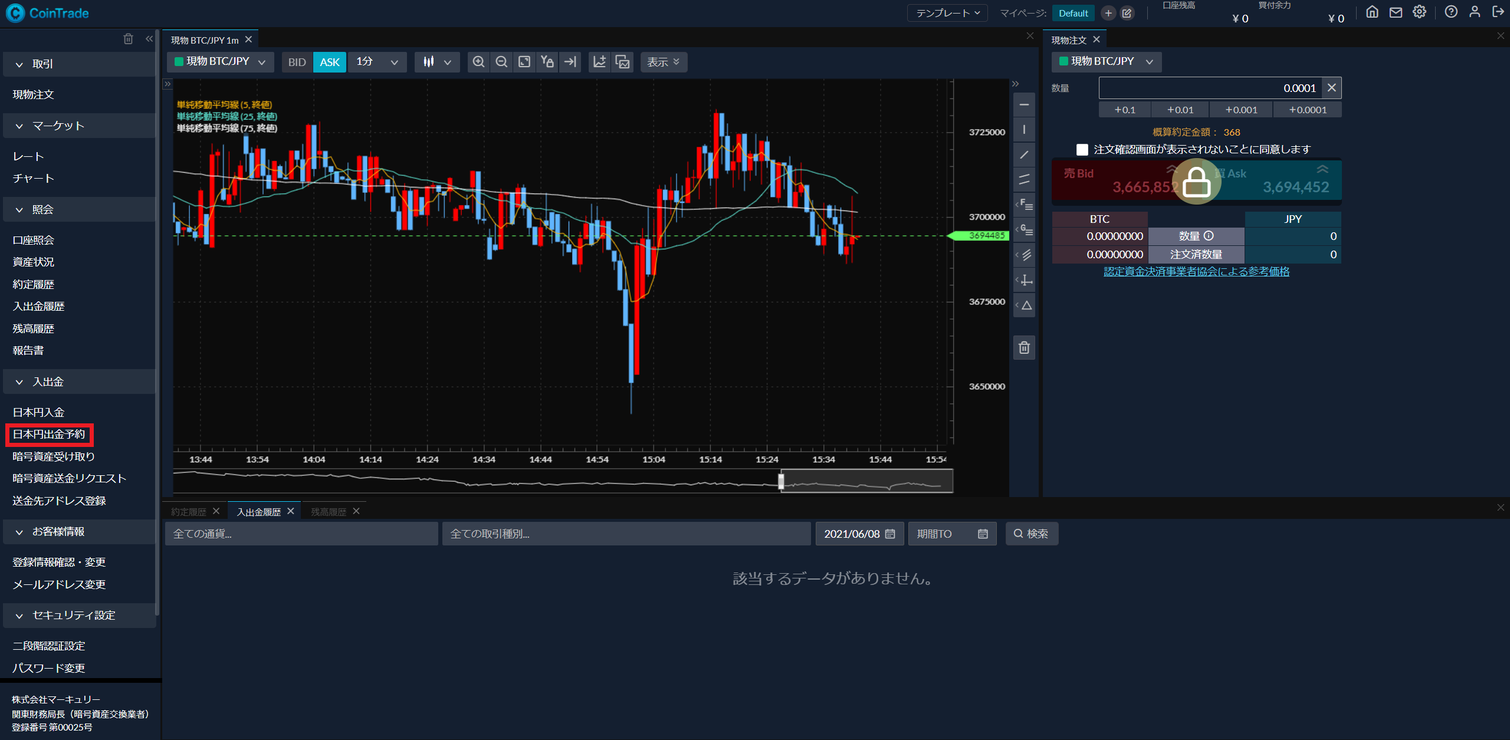Open the 1分 timeframe dropdown
This screenshot has width=1510, height=740.
click(377, 62)
